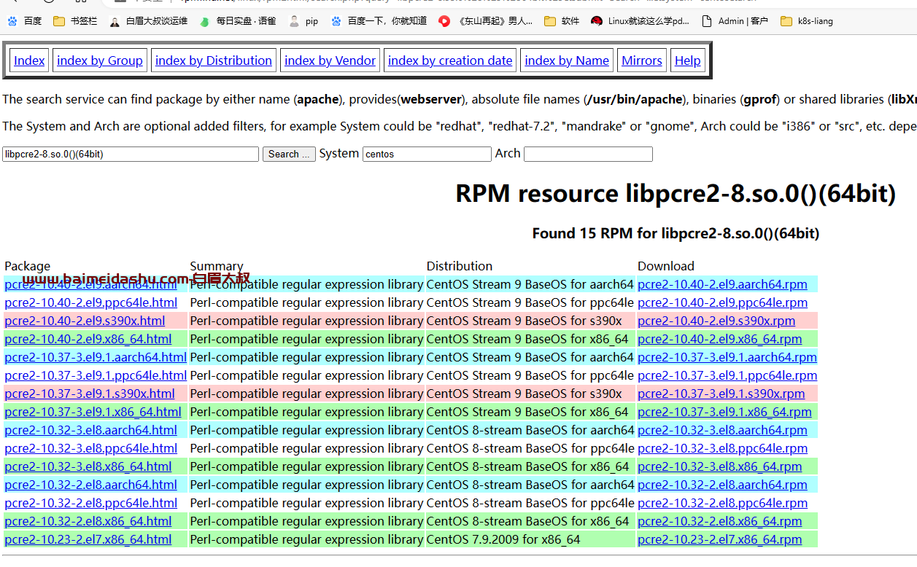
Task: Download pcre2-10.32-3.el8.x86_64.rpm
Action: (x=720, y=466)
